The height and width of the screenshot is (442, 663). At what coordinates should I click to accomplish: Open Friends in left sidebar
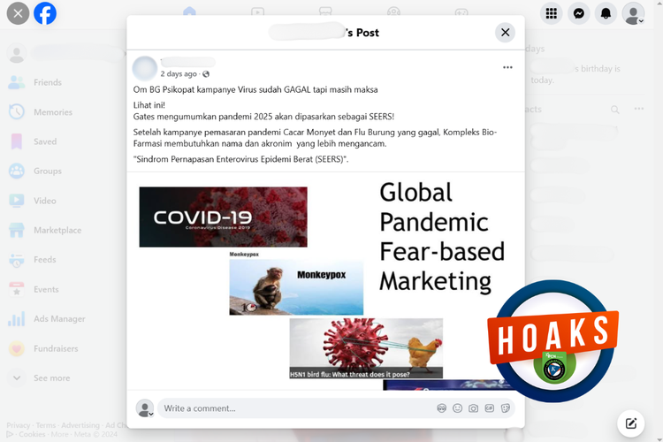click(x=47, y=82)
